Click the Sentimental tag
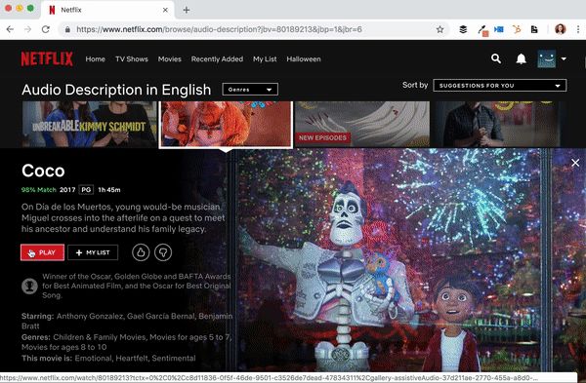This screenshot has width=586, height=383. point(174,359)
